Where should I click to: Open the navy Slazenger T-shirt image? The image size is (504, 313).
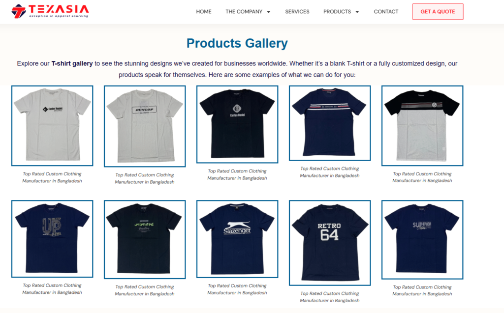237,239
